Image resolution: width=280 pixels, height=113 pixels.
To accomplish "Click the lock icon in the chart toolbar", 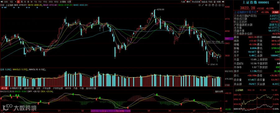I will coord(216,5).
